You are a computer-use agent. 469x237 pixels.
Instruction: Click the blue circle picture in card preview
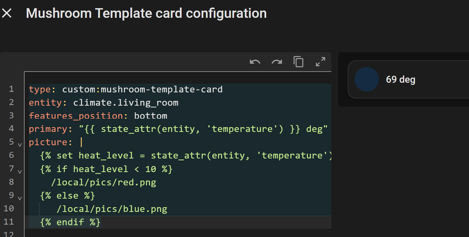(x=367, y=79)
